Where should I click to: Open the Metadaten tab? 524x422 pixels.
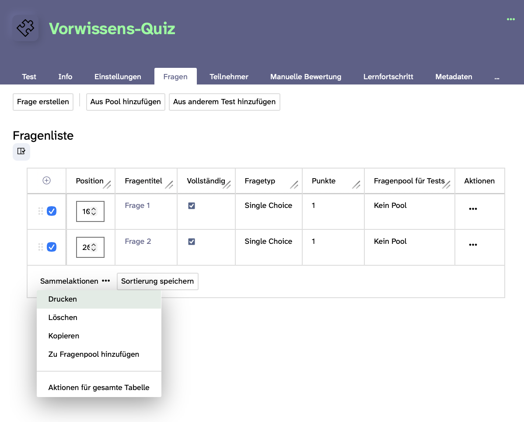pyautogui.click(x=454, y=77)
